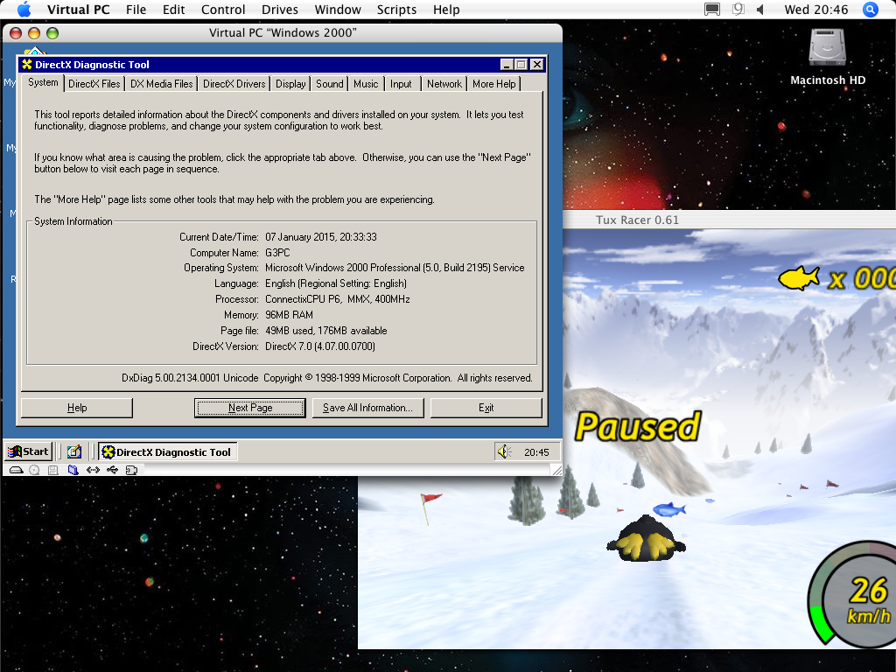This screenshot has width=896, height=672.
Task: Switch to the Input tab
Action: point(401,84)
